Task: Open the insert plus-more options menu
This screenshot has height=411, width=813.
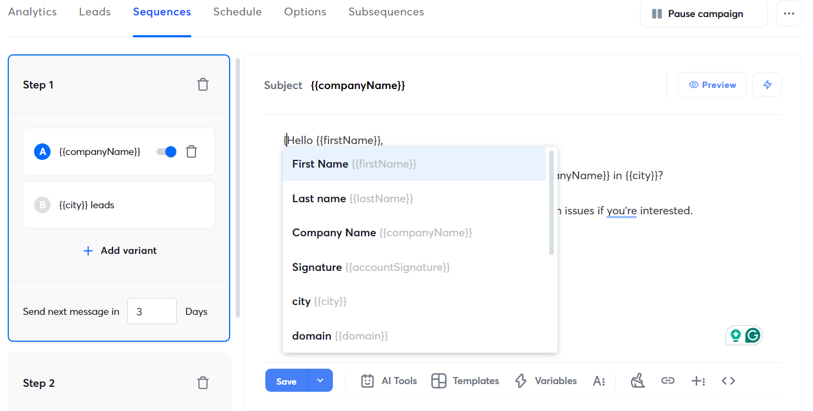Action: coord(698,381)
